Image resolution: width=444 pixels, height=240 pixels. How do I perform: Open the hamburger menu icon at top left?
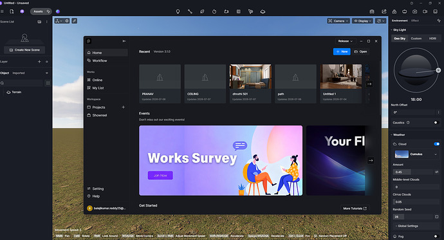(x=2, y=12)
